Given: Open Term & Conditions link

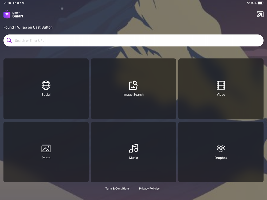Looking at the screenshot, I should coord(117,189).
